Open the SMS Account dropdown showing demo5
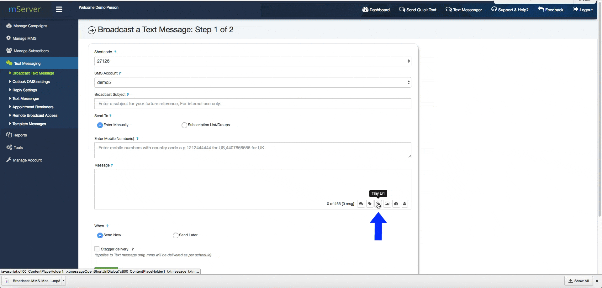602x288 pixels. [x=252, y=82]
